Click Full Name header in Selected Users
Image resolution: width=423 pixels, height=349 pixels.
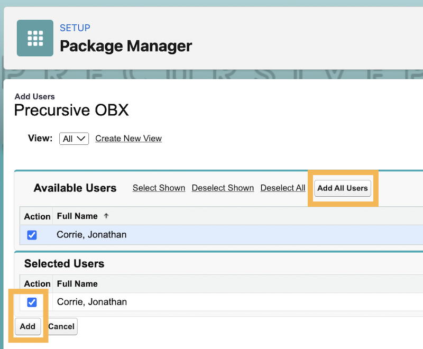point(77,283)
